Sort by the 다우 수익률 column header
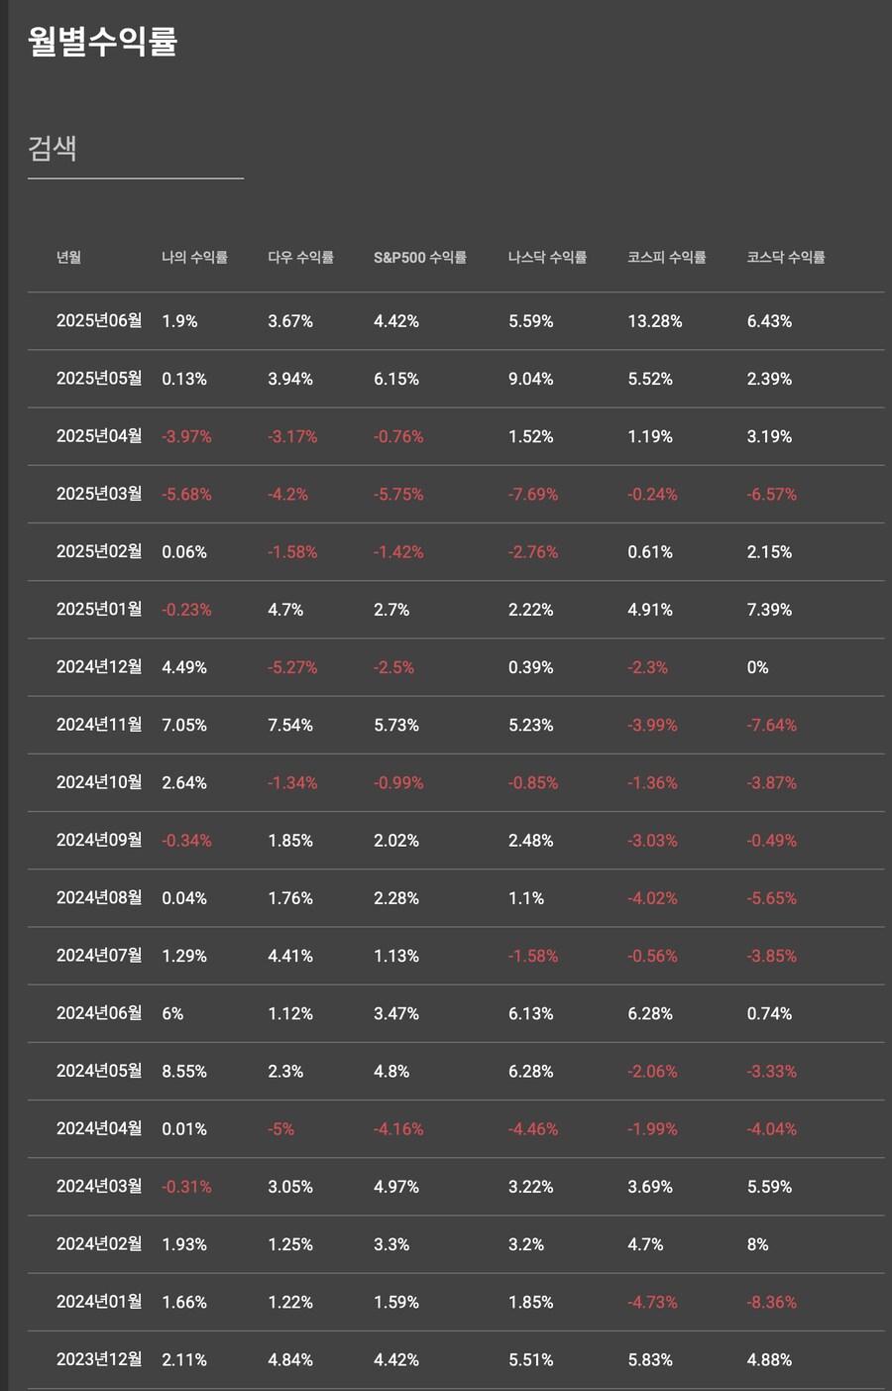The height and width of the screenshot is (1391, 892). point(300,258)
